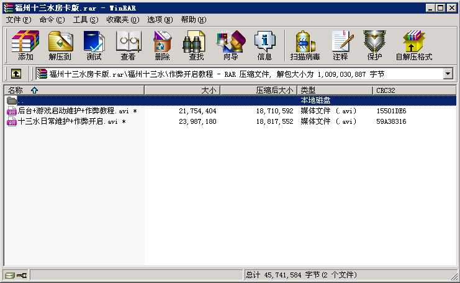Open the 帮助(H) menu
This screenshot has width=460, height=283.
194,20
